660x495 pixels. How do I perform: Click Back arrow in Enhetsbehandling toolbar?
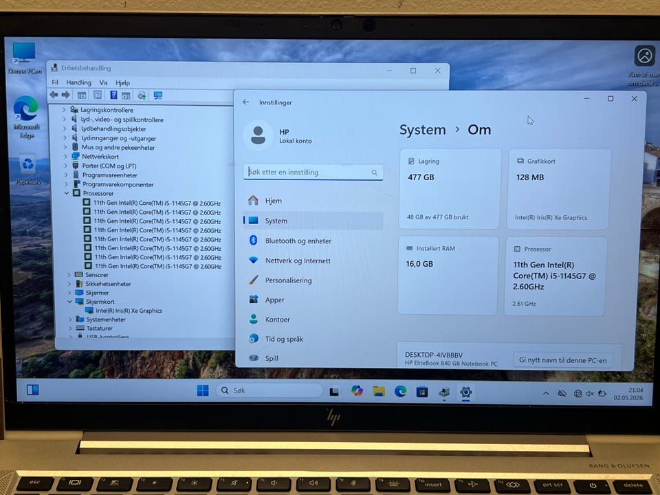pos(54,95)
